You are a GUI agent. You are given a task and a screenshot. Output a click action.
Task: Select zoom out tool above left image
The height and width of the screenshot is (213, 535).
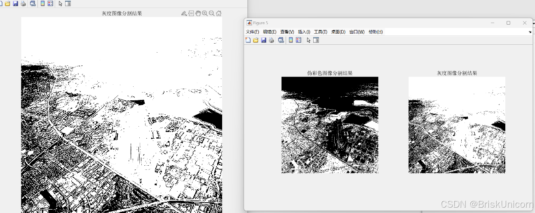(212, 13)
